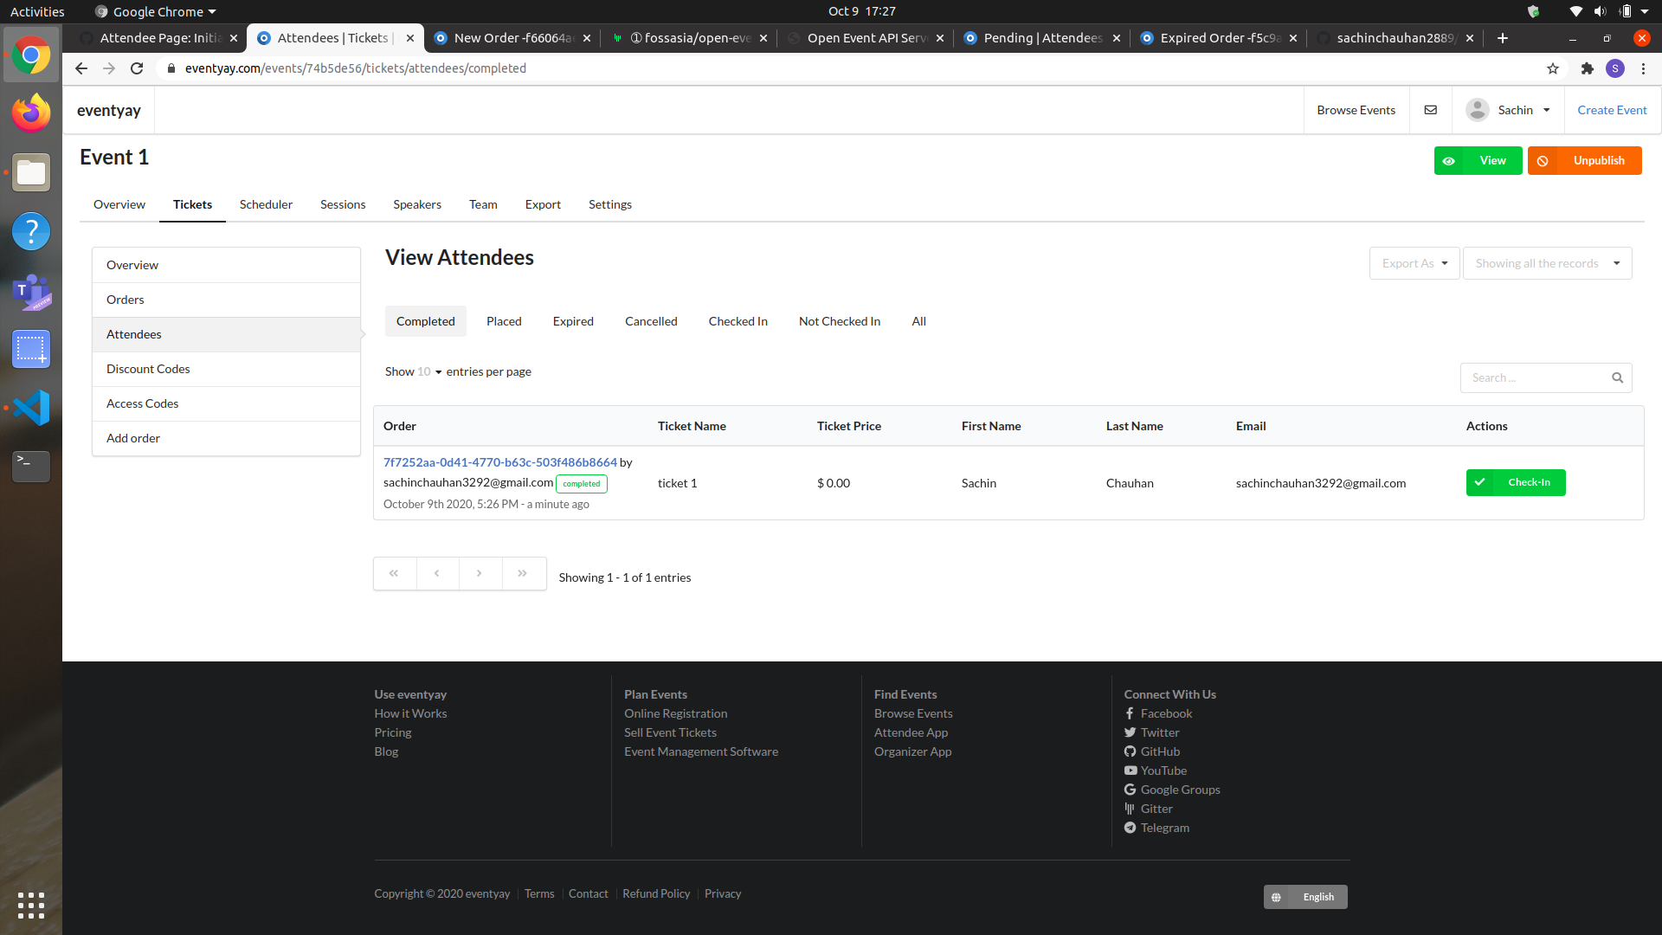The width and height of the screenshot is (1662, 935).
Task: Filter attendees by Expired
Action: click(x=573, y=321)
